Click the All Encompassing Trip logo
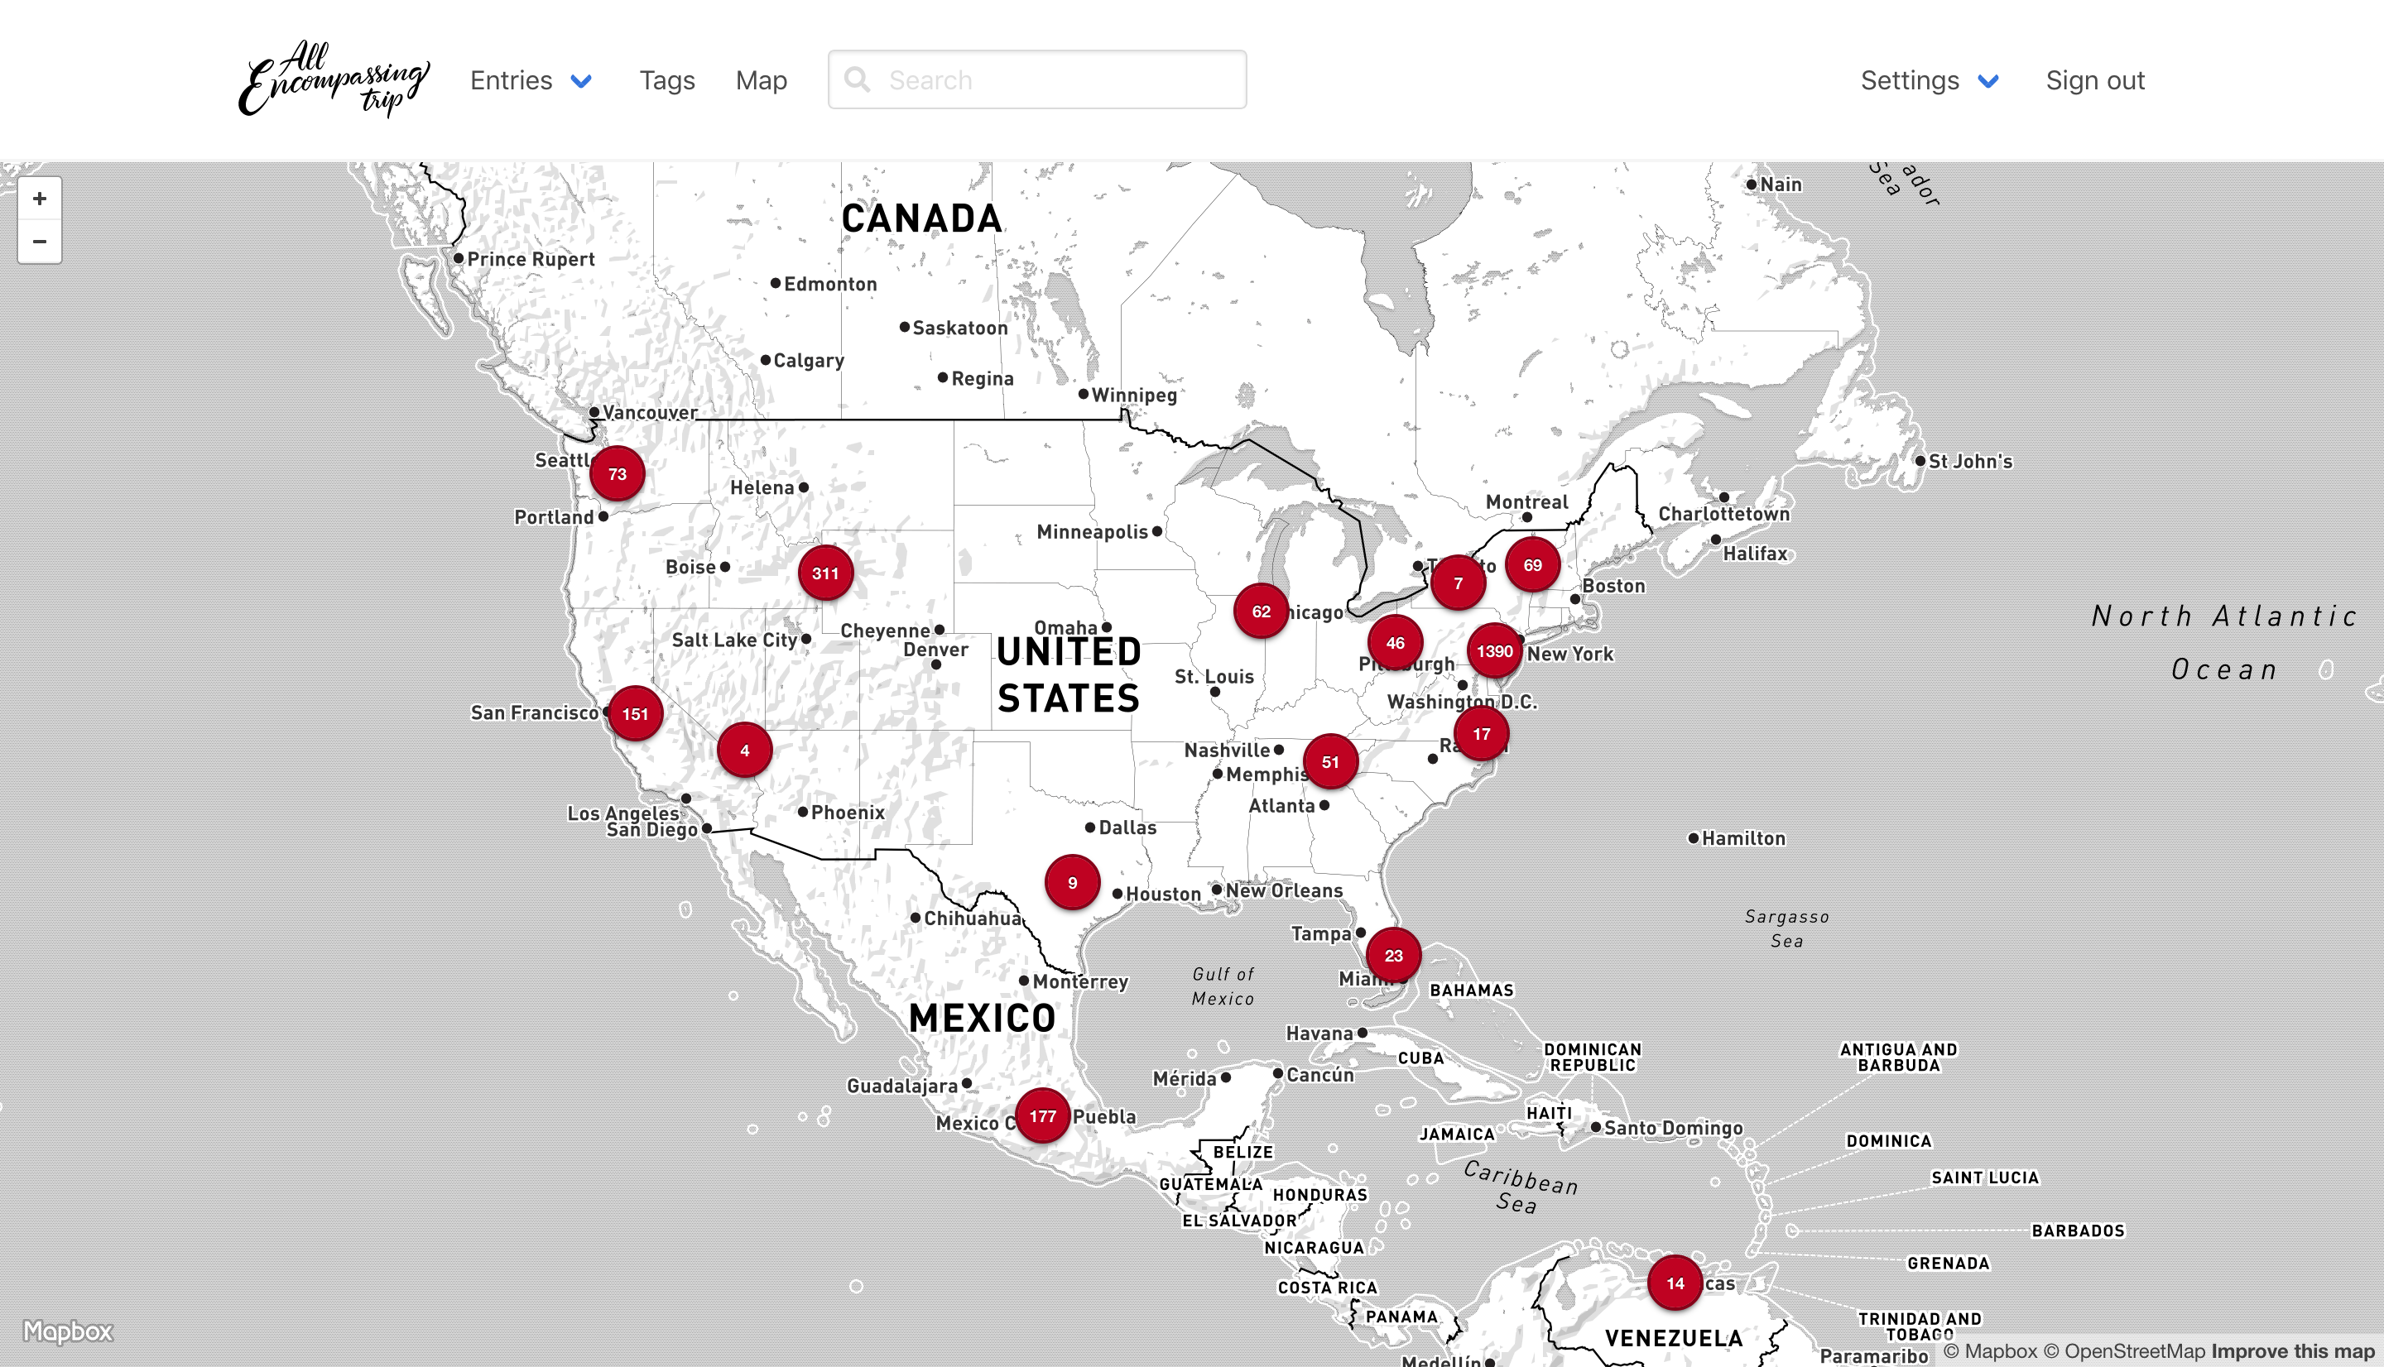2384x1367 pixels. (x=334, y=79)
